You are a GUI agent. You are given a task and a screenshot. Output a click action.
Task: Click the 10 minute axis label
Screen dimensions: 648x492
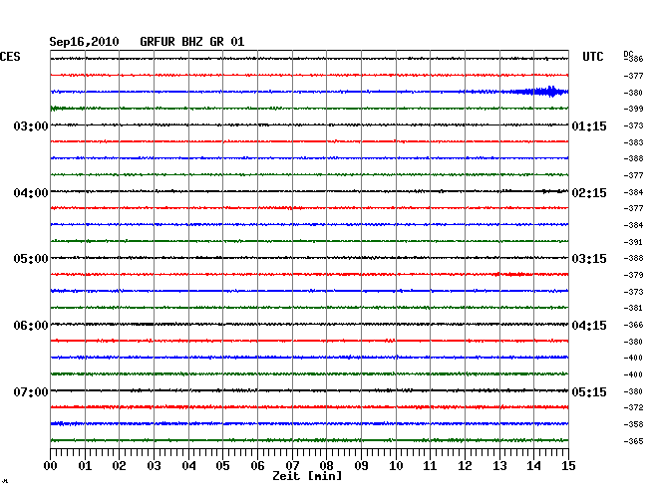(396, 466)
